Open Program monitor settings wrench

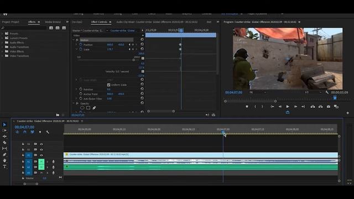[327, 92]
